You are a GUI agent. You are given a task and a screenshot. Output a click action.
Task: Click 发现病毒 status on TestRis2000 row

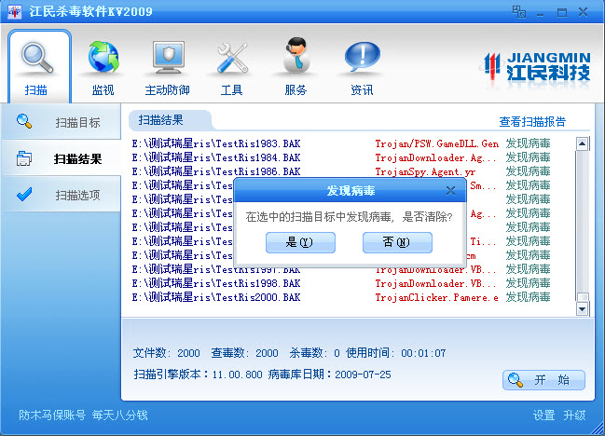pos(528,297)
